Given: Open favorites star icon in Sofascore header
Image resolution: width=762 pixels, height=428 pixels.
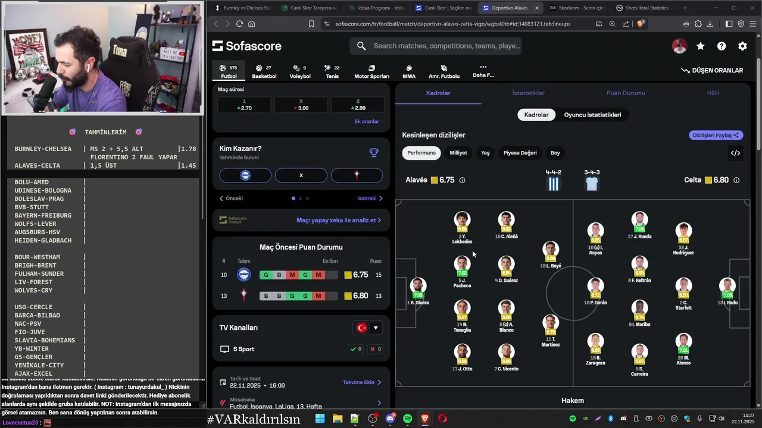Looking at the screenshot, I should point(701,46).
